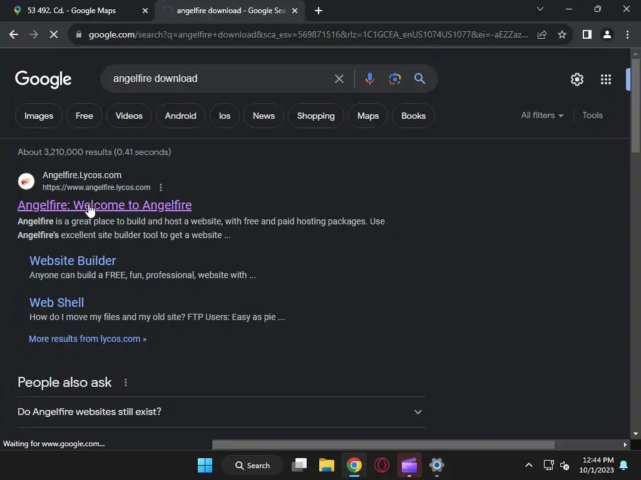641x480 pixels.
Task: Click the vertical page scrollbar thumb
Action: tap(635, 106)
